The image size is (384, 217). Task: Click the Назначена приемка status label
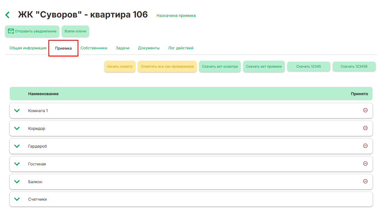176,15
